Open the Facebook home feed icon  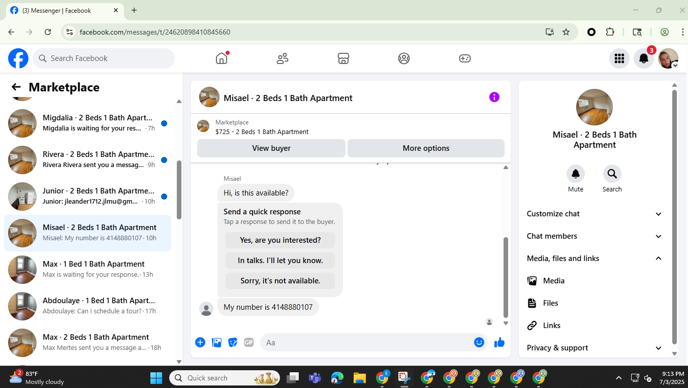(222, 58)
